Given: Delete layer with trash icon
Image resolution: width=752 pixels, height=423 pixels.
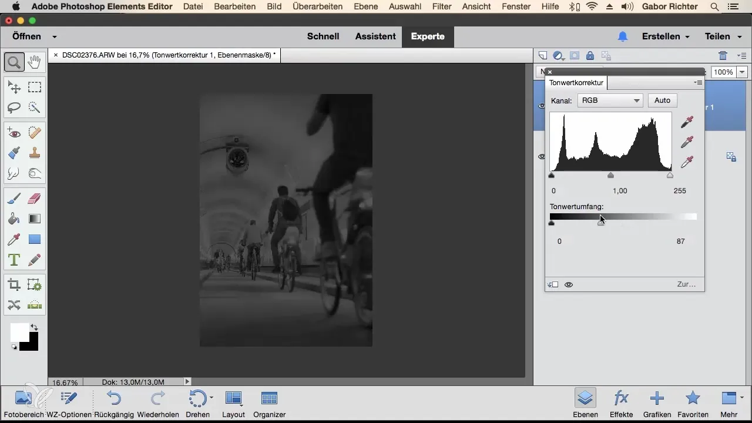Looking at the screenshot, I should (x=723, y=56).
